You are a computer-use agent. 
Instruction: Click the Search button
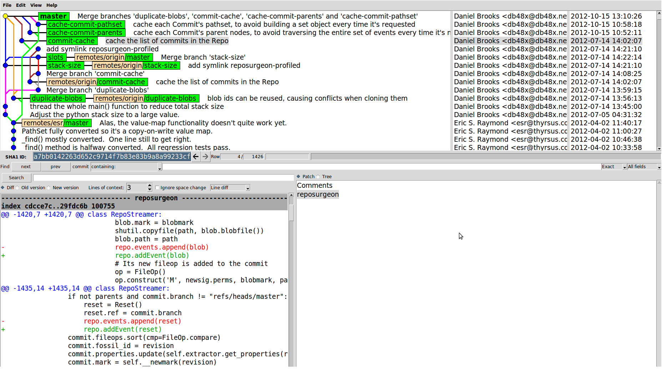(x=16, y=177)
